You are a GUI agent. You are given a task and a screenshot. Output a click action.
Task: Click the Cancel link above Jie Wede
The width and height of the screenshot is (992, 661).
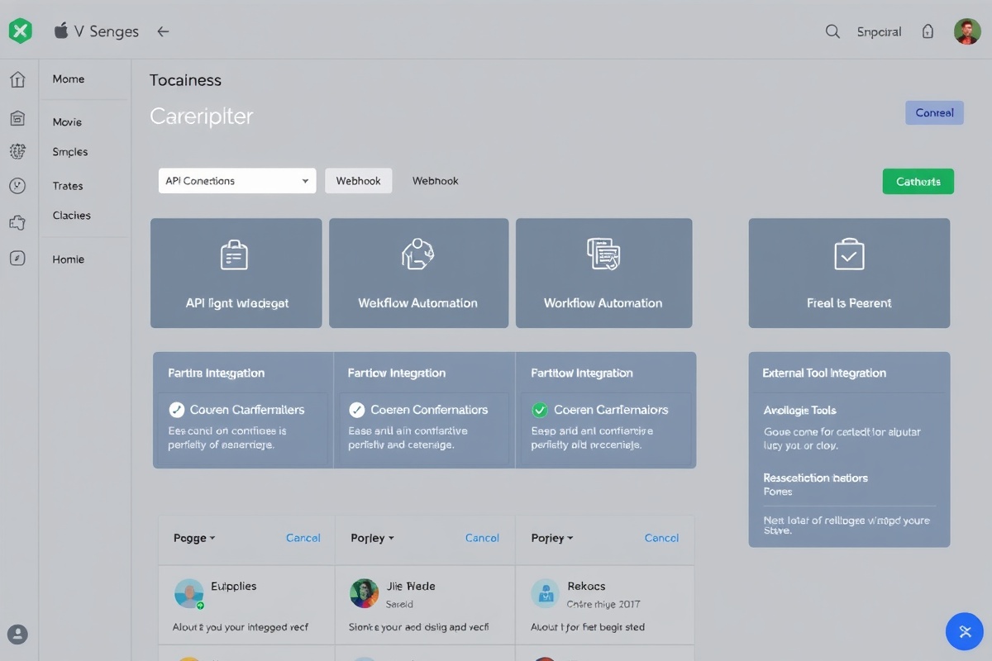click(482, 538)
